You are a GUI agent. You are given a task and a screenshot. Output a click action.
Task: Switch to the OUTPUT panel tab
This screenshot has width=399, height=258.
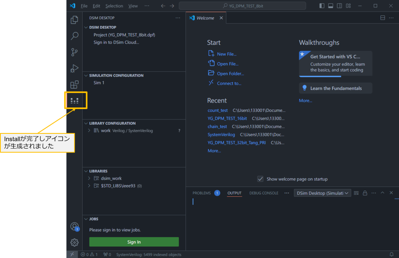point(234,193)
